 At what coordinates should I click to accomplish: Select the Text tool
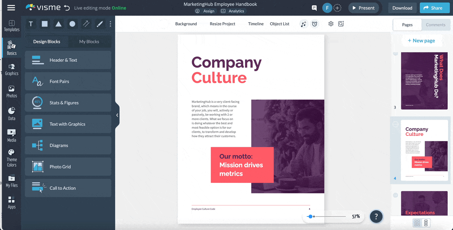[31, 24]
